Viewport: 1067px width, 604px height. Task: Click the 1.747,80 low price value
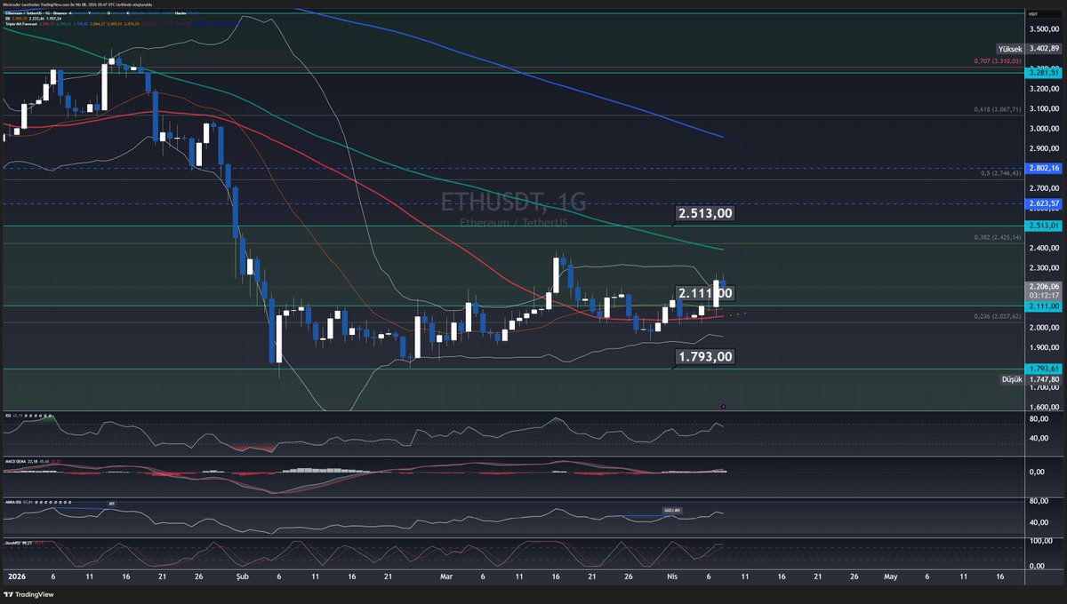click(1044, 378)
